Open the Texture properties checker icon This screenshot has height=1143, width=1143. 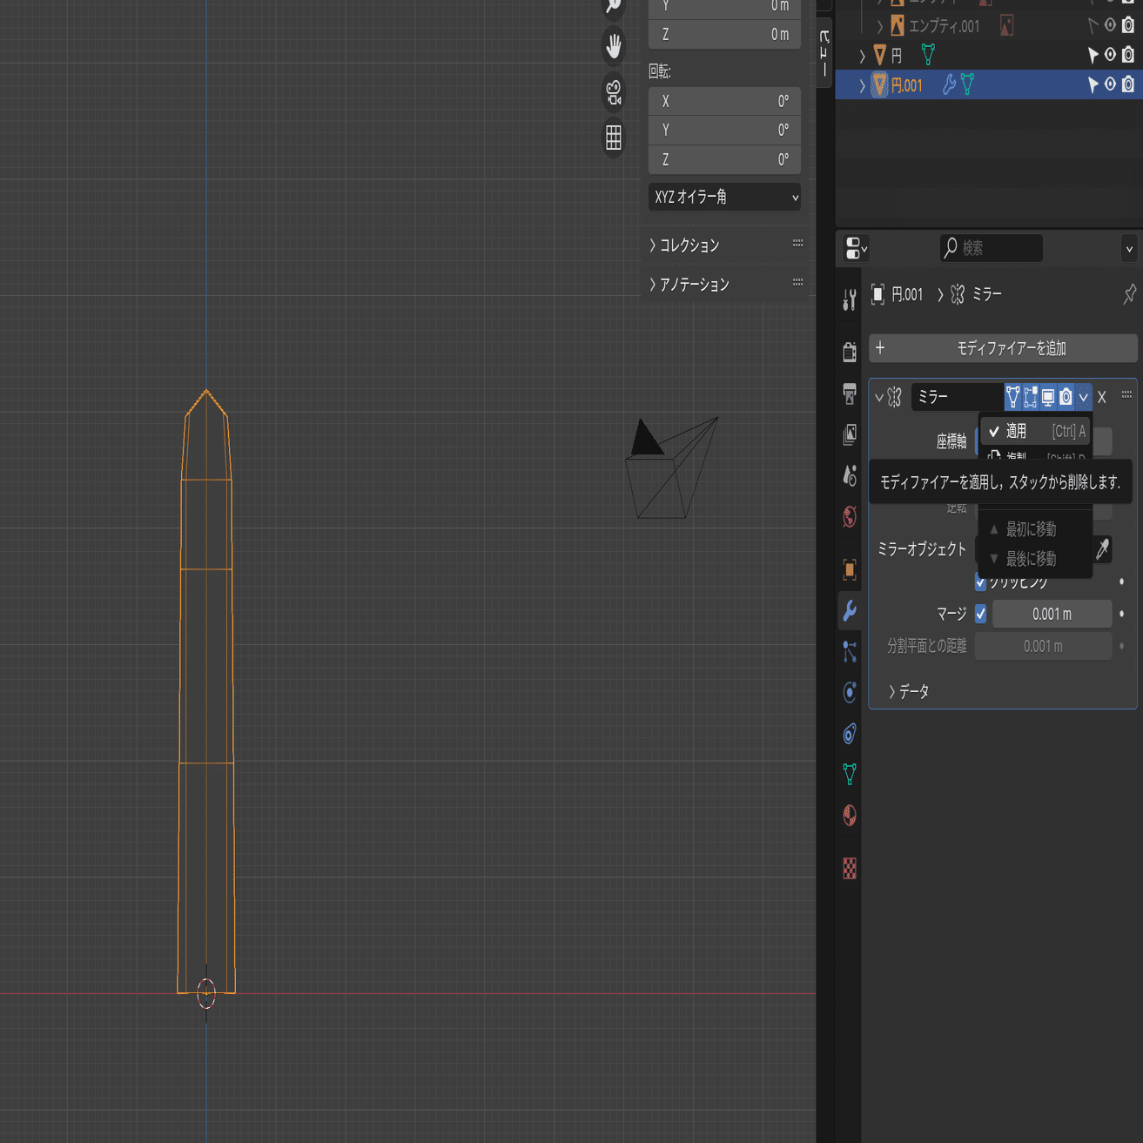(850, 868)
